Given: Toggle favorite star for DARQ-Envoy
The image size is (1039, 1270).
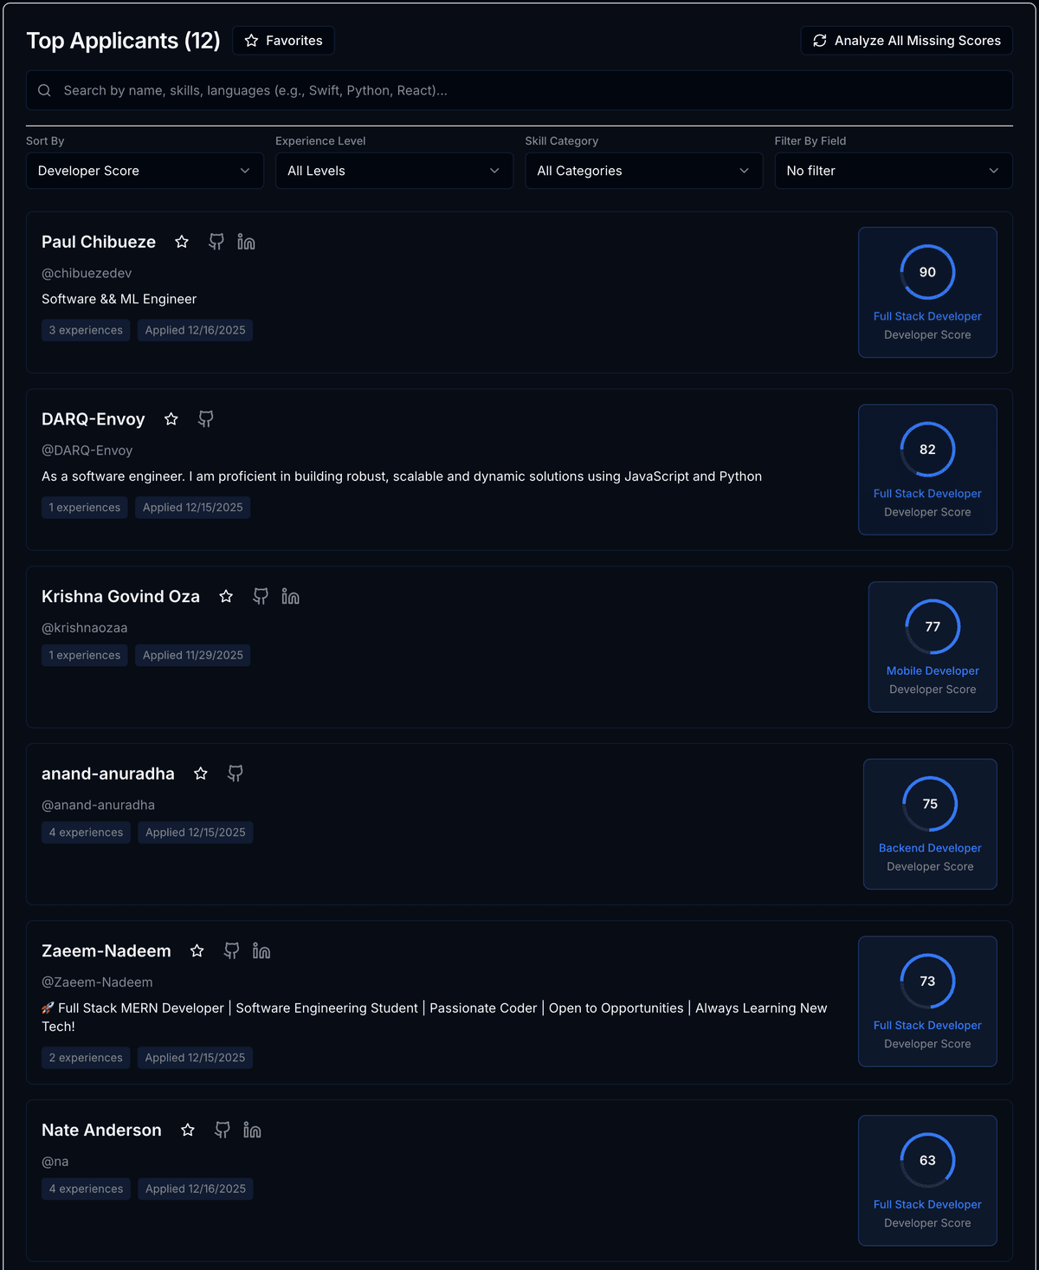Looking at the screenshot, I should click(x=171, y=419).
